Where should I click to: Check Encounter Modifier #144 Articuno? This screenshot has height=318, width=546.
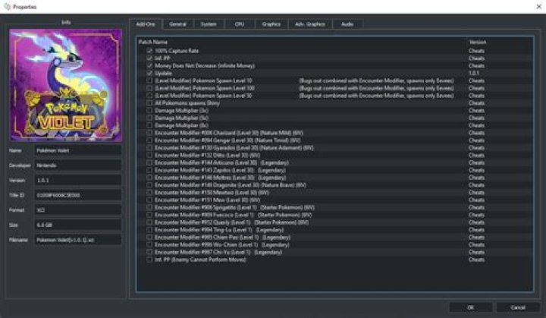[149, 163]
